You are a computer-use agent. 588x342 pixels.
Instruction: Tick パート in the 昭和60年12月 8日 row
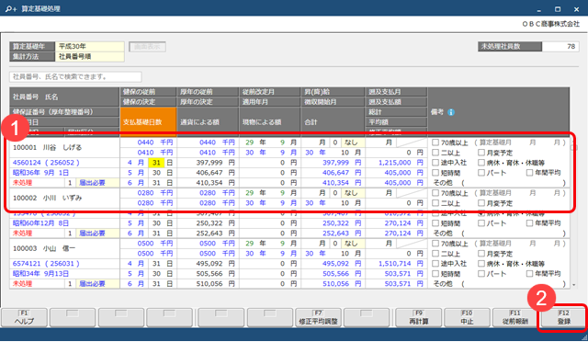[481, 223]
